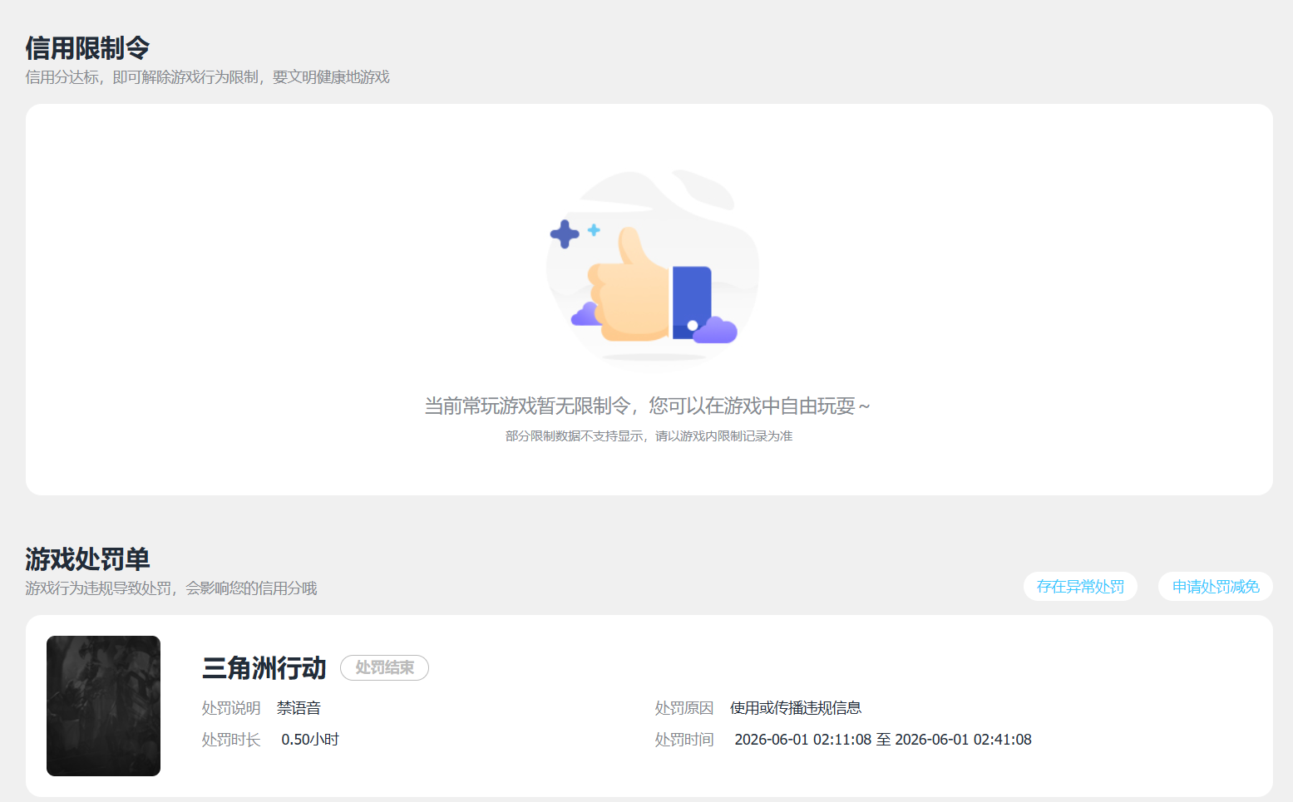The height and width of the screenshot is (802, 1293).
Task: Click the 处罚时长 label
Action: pyautogui.click(x=231, y=740)
